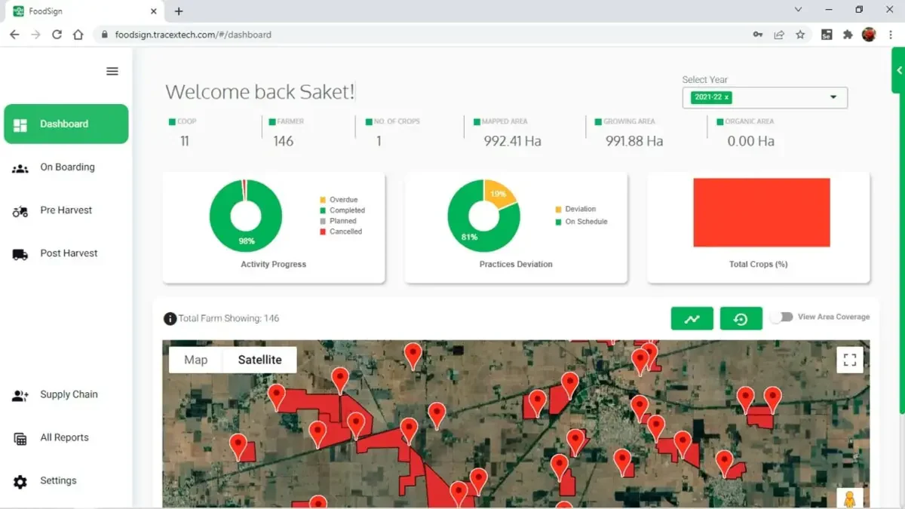
Task: Open the browser extensions puzzle icon
Action: pyautogui.click(x=848, y=35)
